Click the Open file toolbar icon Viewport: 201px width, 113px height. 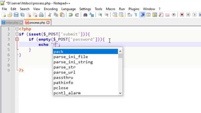(10, 15)
